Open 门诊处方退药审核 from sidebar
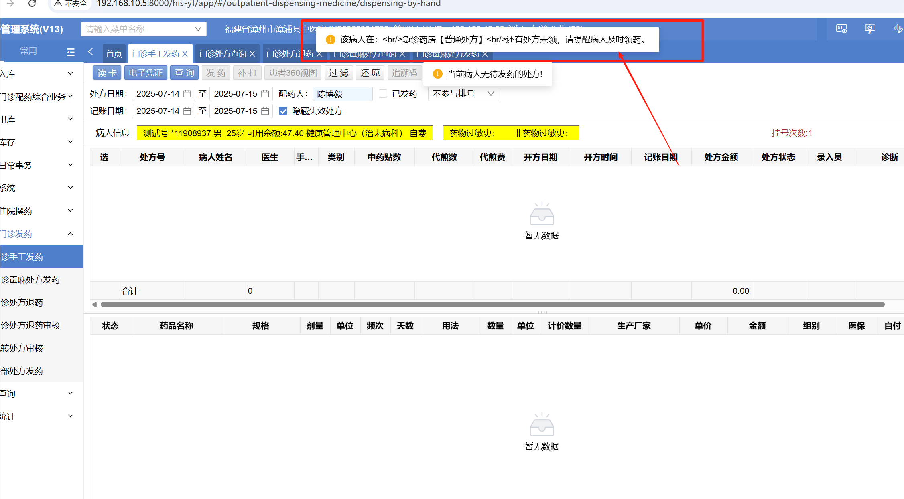Screen dimensions: 904x499 (x=30, y=325)
